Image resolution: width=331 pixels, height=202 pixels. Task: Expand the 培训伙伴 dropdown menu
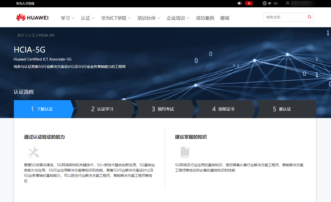(149, 18)
